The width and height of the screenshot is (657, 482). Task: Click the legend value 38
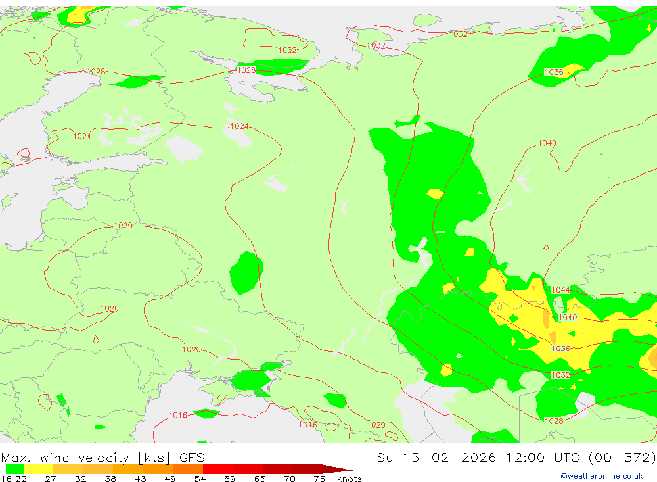(110, 479)
